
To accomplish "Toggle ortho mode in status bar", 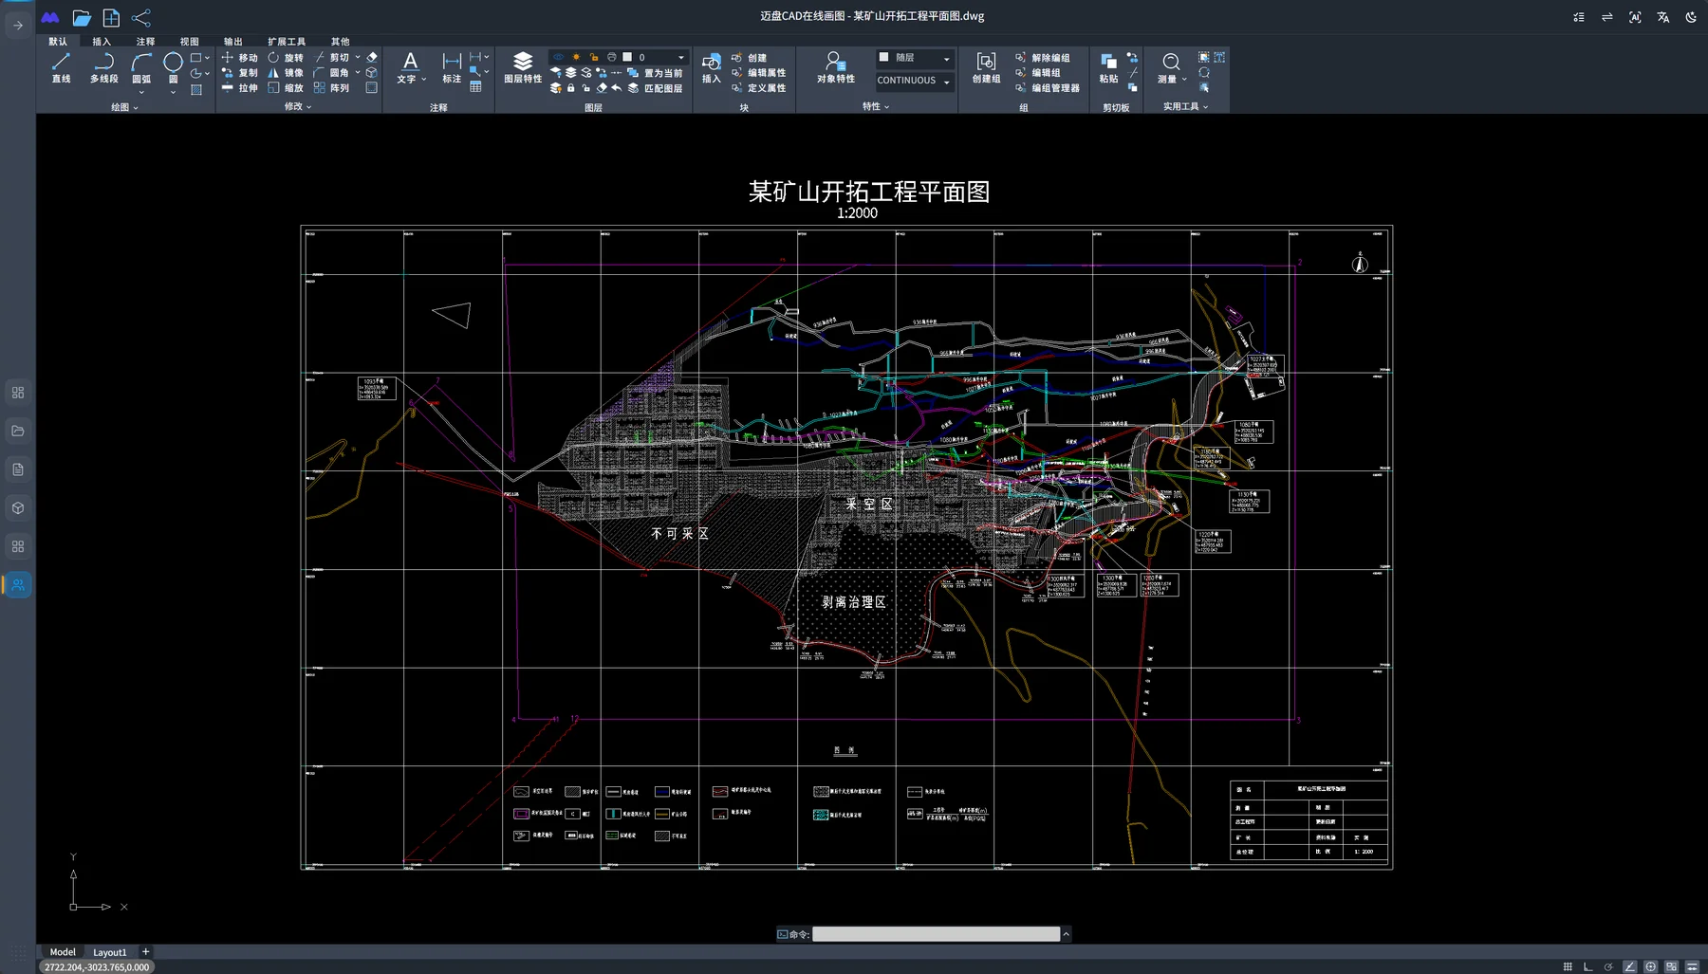I will pos(1587,966).
